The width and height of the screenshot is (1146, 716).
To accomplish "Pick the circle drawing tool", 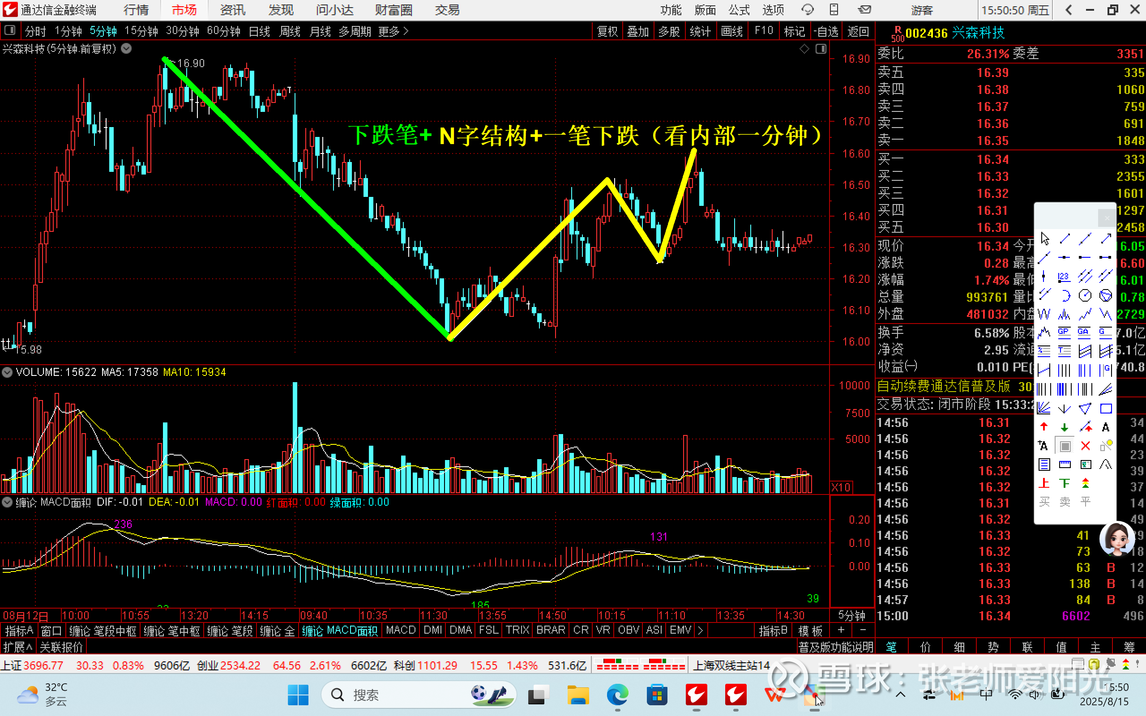I will [1085, 295].
